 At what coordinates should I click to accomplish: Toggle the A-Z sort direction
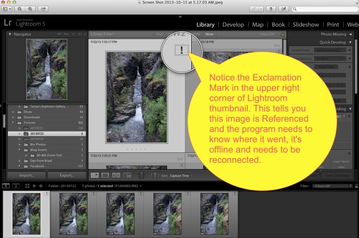(155, 175)
